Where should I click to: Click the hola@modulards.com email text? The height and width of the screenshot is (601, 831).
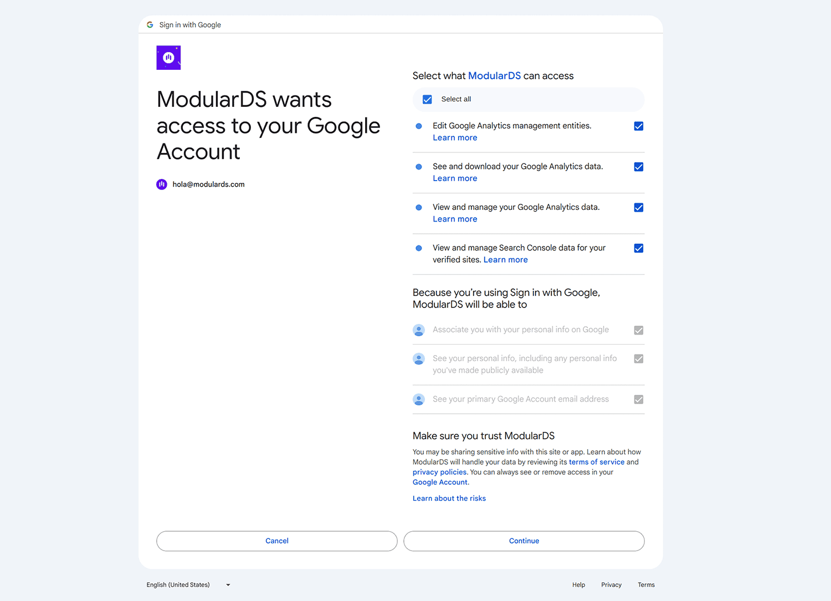coord(208,184)
